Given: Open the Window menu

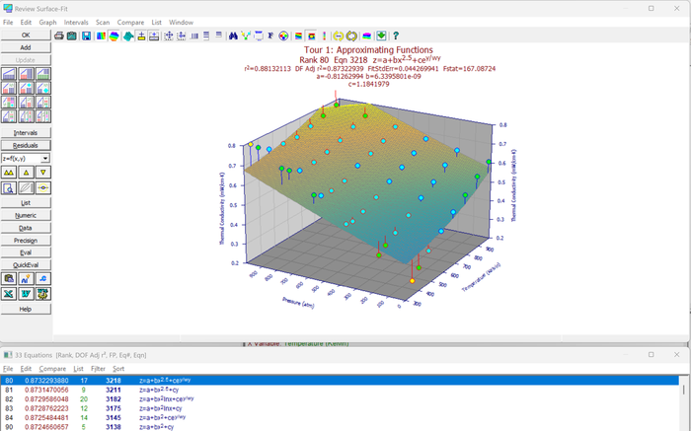Looking at the screenshot, I should click(181, 22).
